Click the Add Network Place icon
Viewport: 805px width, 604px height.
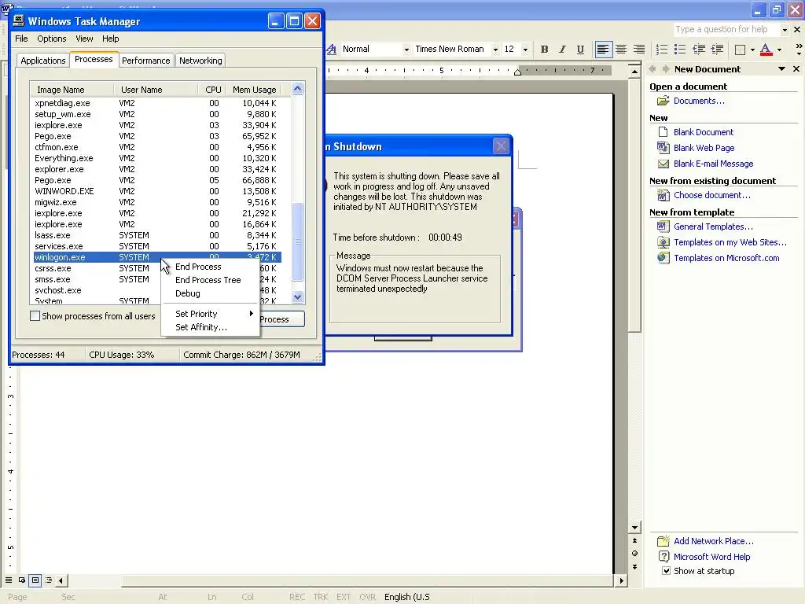click(x=663, y=541)
